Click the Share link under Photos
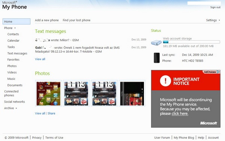Screen dimensions: 225x141 point(51,113)
